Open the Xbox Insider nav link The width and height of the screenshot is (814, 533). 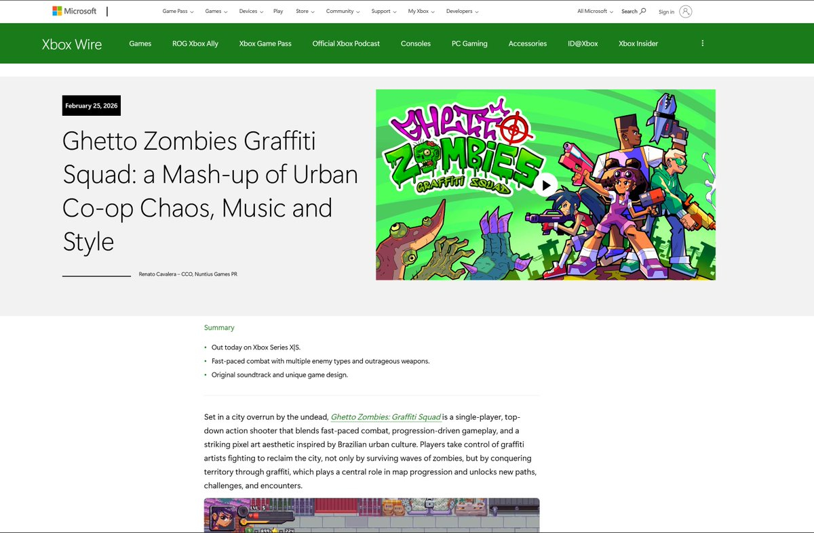[638, 43]
